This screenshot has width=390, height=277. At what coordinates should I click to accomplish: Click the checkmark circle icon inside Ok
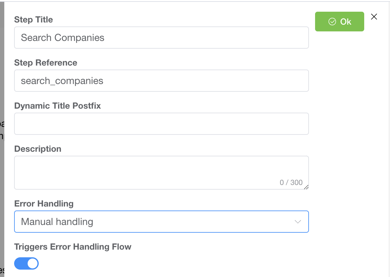pyautogui.click(x=332, y=22)
